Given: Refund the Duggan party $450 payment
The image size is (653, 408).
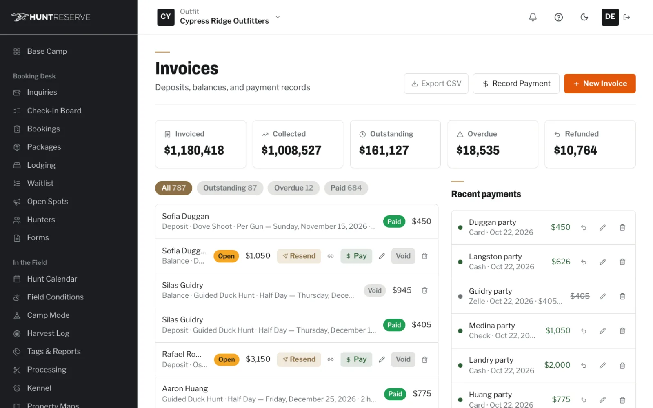Looking at the screenshot, I should (584, 228).
